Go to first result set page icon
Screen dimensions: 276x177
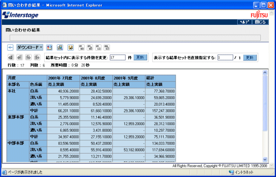(x=11, y=57)
